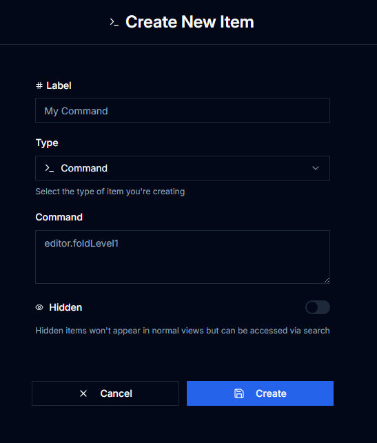The height and width of the screenshot is (443, 377).
Task: Click the Label field heading
Action: coord(59,85)
